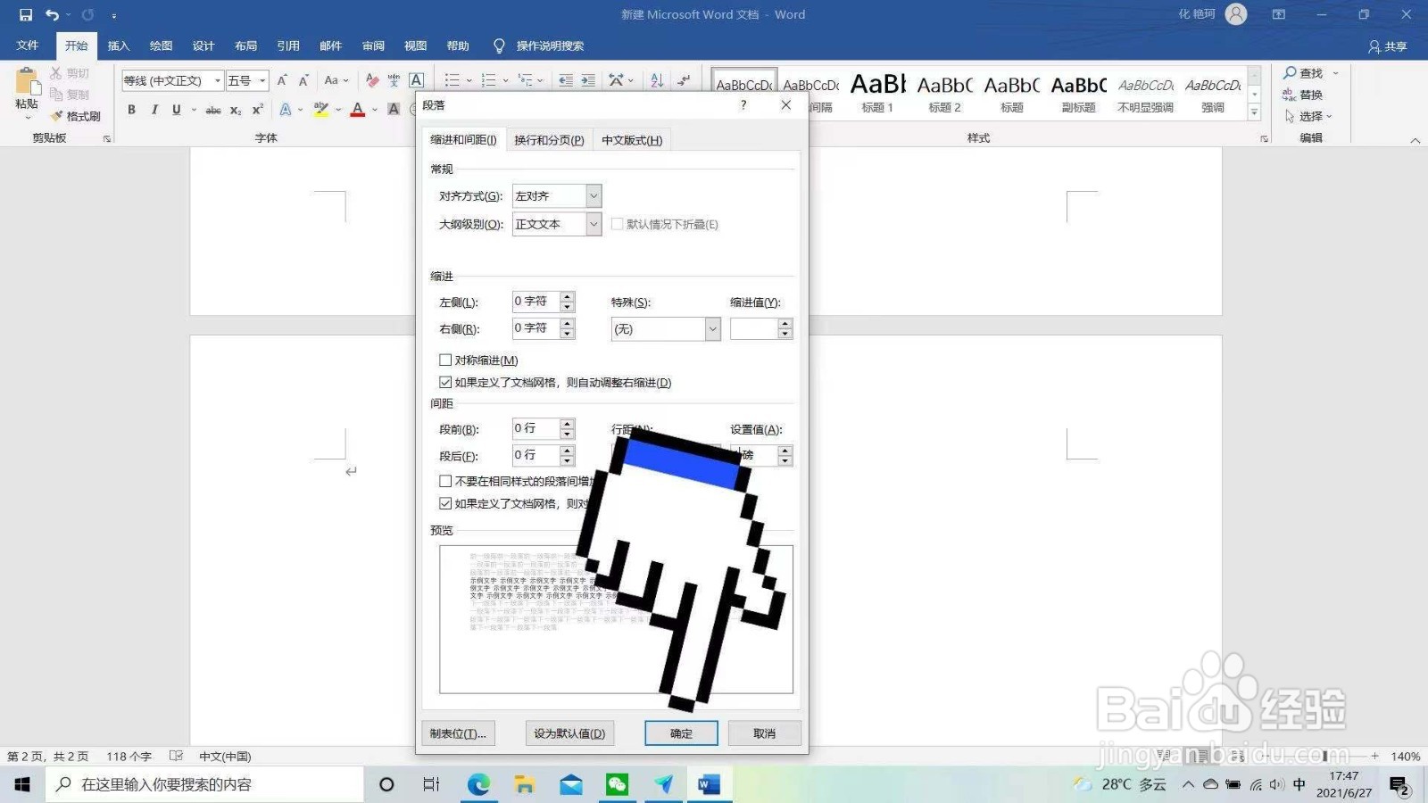This screenshot has width=1428, height=803.
Task: Click the OK (确定) button
Action: (x=681, y=733)
